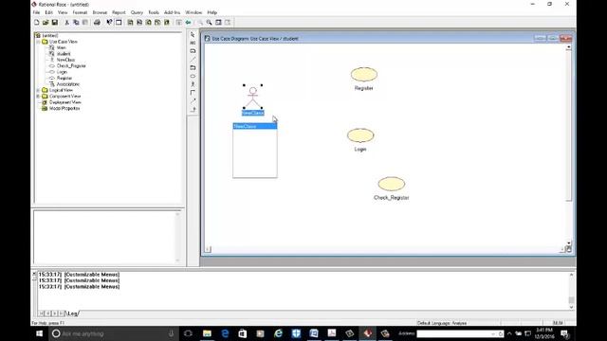This screenshot has width=607, height=341.
Task: Click the log pane scroll-down arrow
Action: (571, 307)
